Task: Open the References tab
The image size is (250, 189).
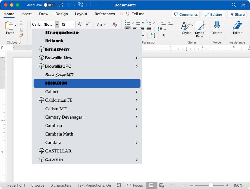Action: point(105,14)
